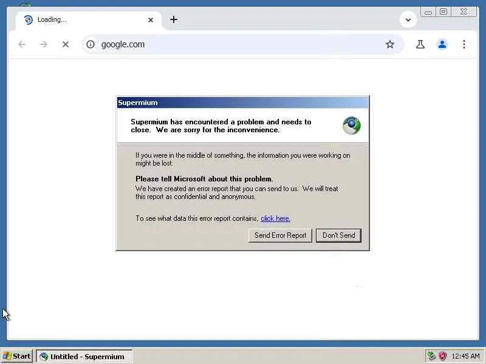486x364 pixels.
Task: Open the 'click here' error data link
Action: 275,218
